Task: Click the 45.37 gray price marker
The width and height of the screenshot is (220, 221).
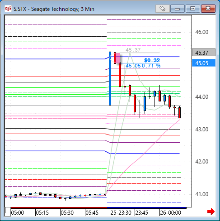Action: coord(204,53)
